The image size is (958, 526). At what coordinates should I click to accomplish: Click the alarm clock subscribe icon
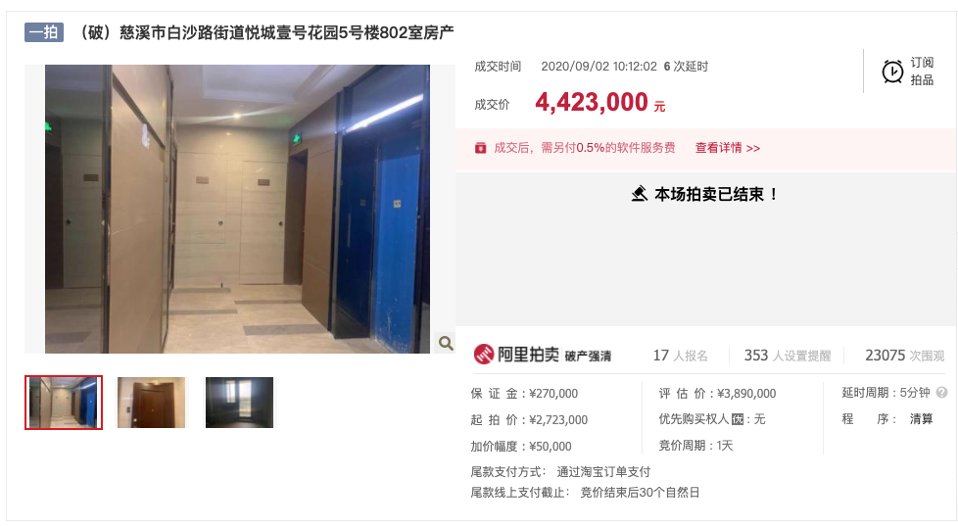click(892, 72)
